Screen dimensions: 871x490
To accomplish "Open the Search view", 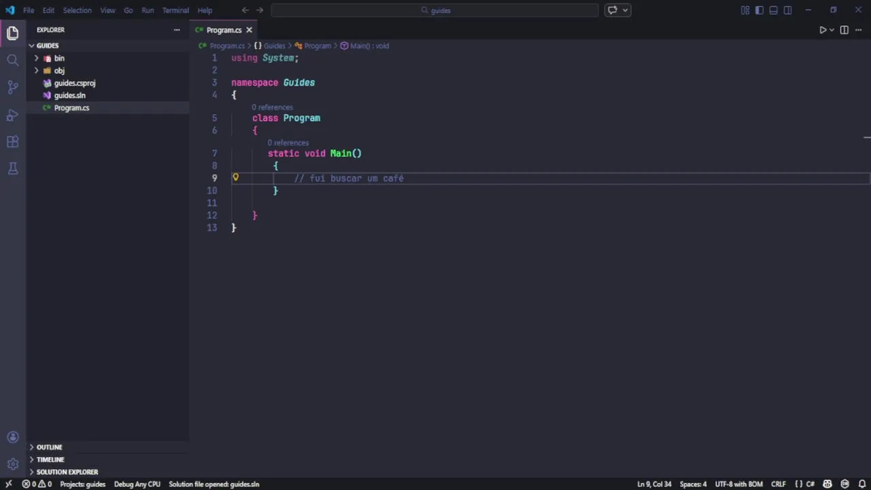I will 12,60.
